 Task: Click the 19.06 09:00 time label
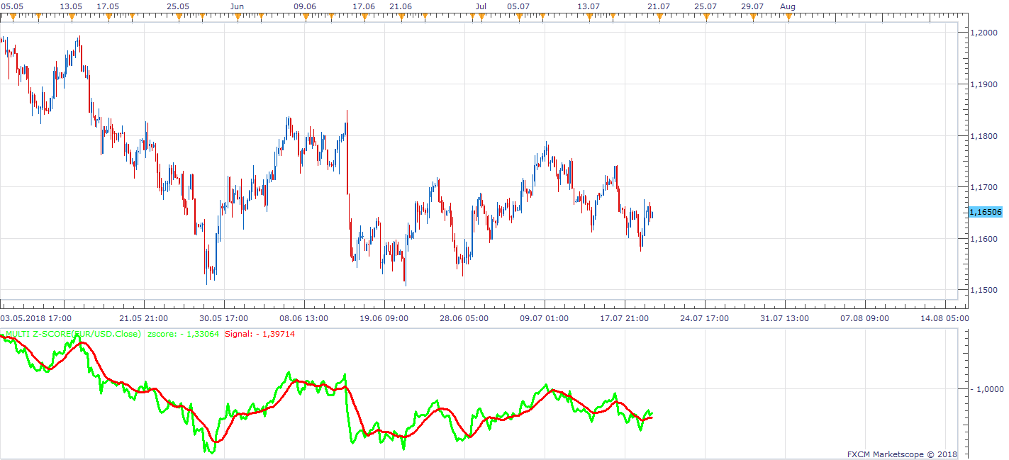point(384,318)
